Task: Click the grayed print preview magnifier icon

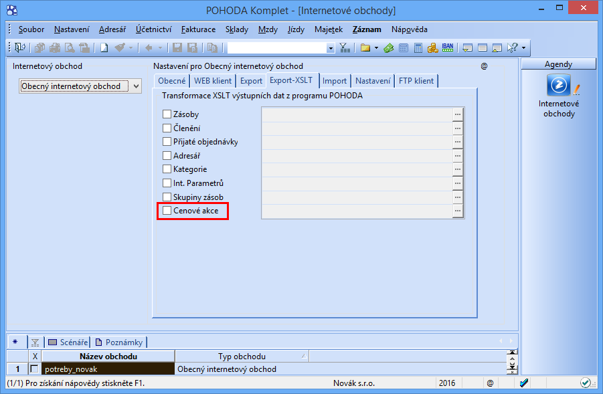Action: tap(70, 47)
